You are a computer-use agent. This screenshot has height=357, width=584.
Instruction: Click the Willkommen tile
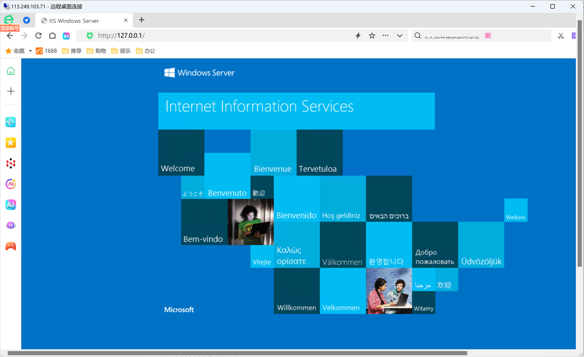[297, 291]
